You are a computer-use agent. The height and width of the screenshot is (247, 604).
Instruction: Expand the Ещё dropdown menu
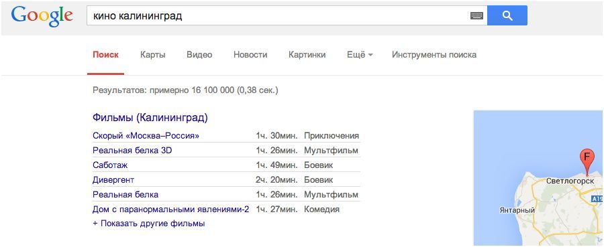[360, 54]
